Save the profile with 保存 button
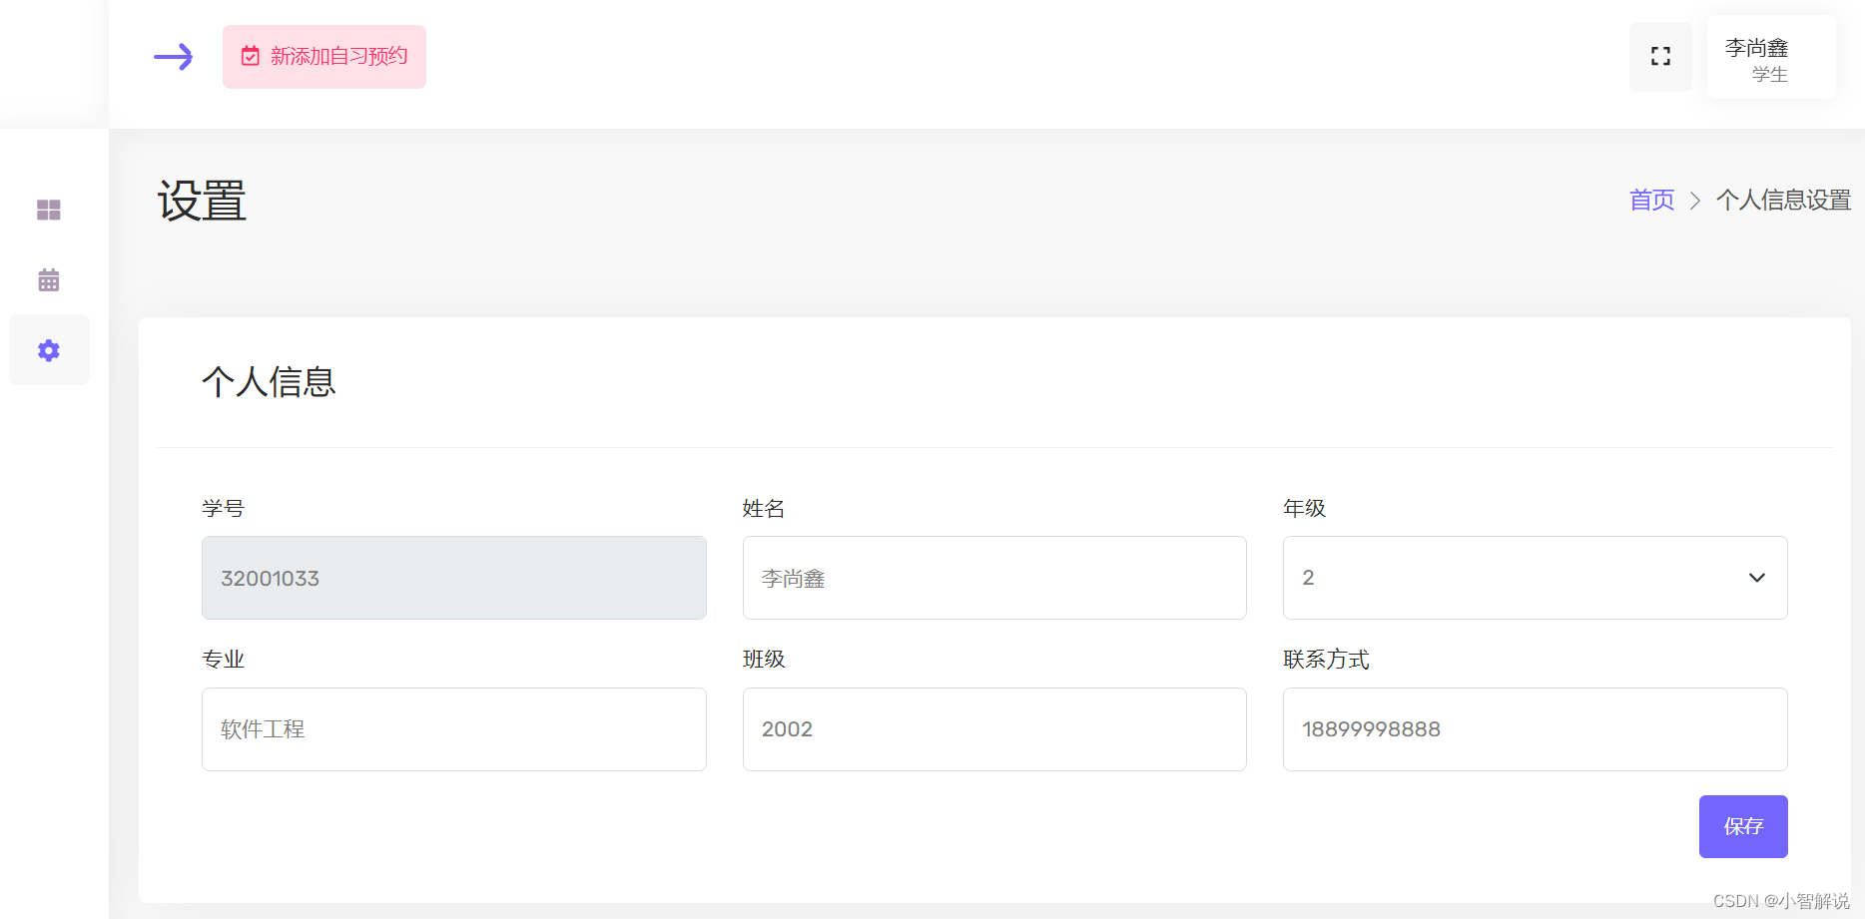The image size is (1865, 919). tap(1743, 826)
